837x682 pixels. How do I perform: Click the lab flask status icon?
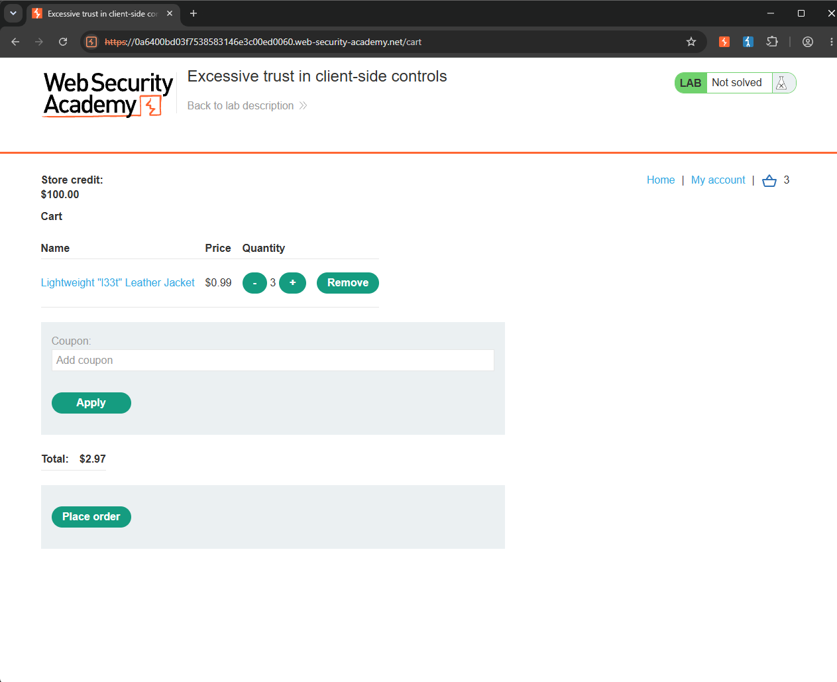(782, 83)
